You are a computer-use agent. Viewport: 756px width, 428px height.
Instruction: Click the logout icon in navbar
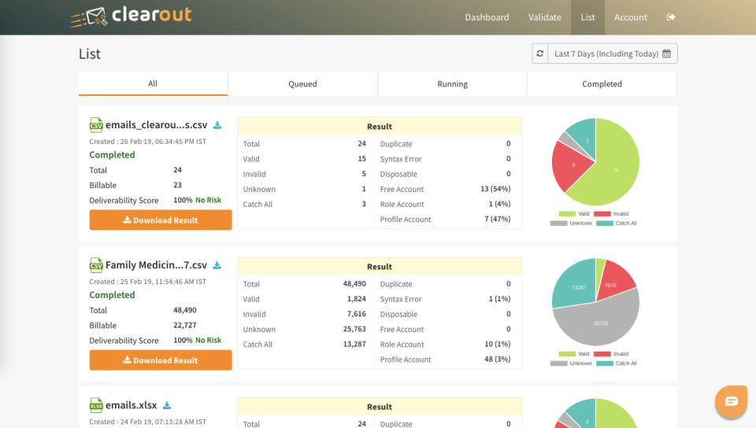click(671, 17)
